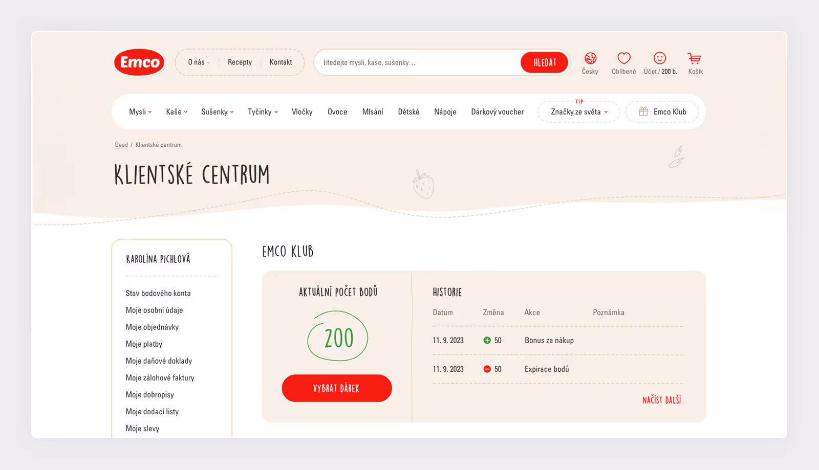This screenshot has width=819, height=470.
Task: Open Moje zálohové faktury
Action: [x=160, y=378]
